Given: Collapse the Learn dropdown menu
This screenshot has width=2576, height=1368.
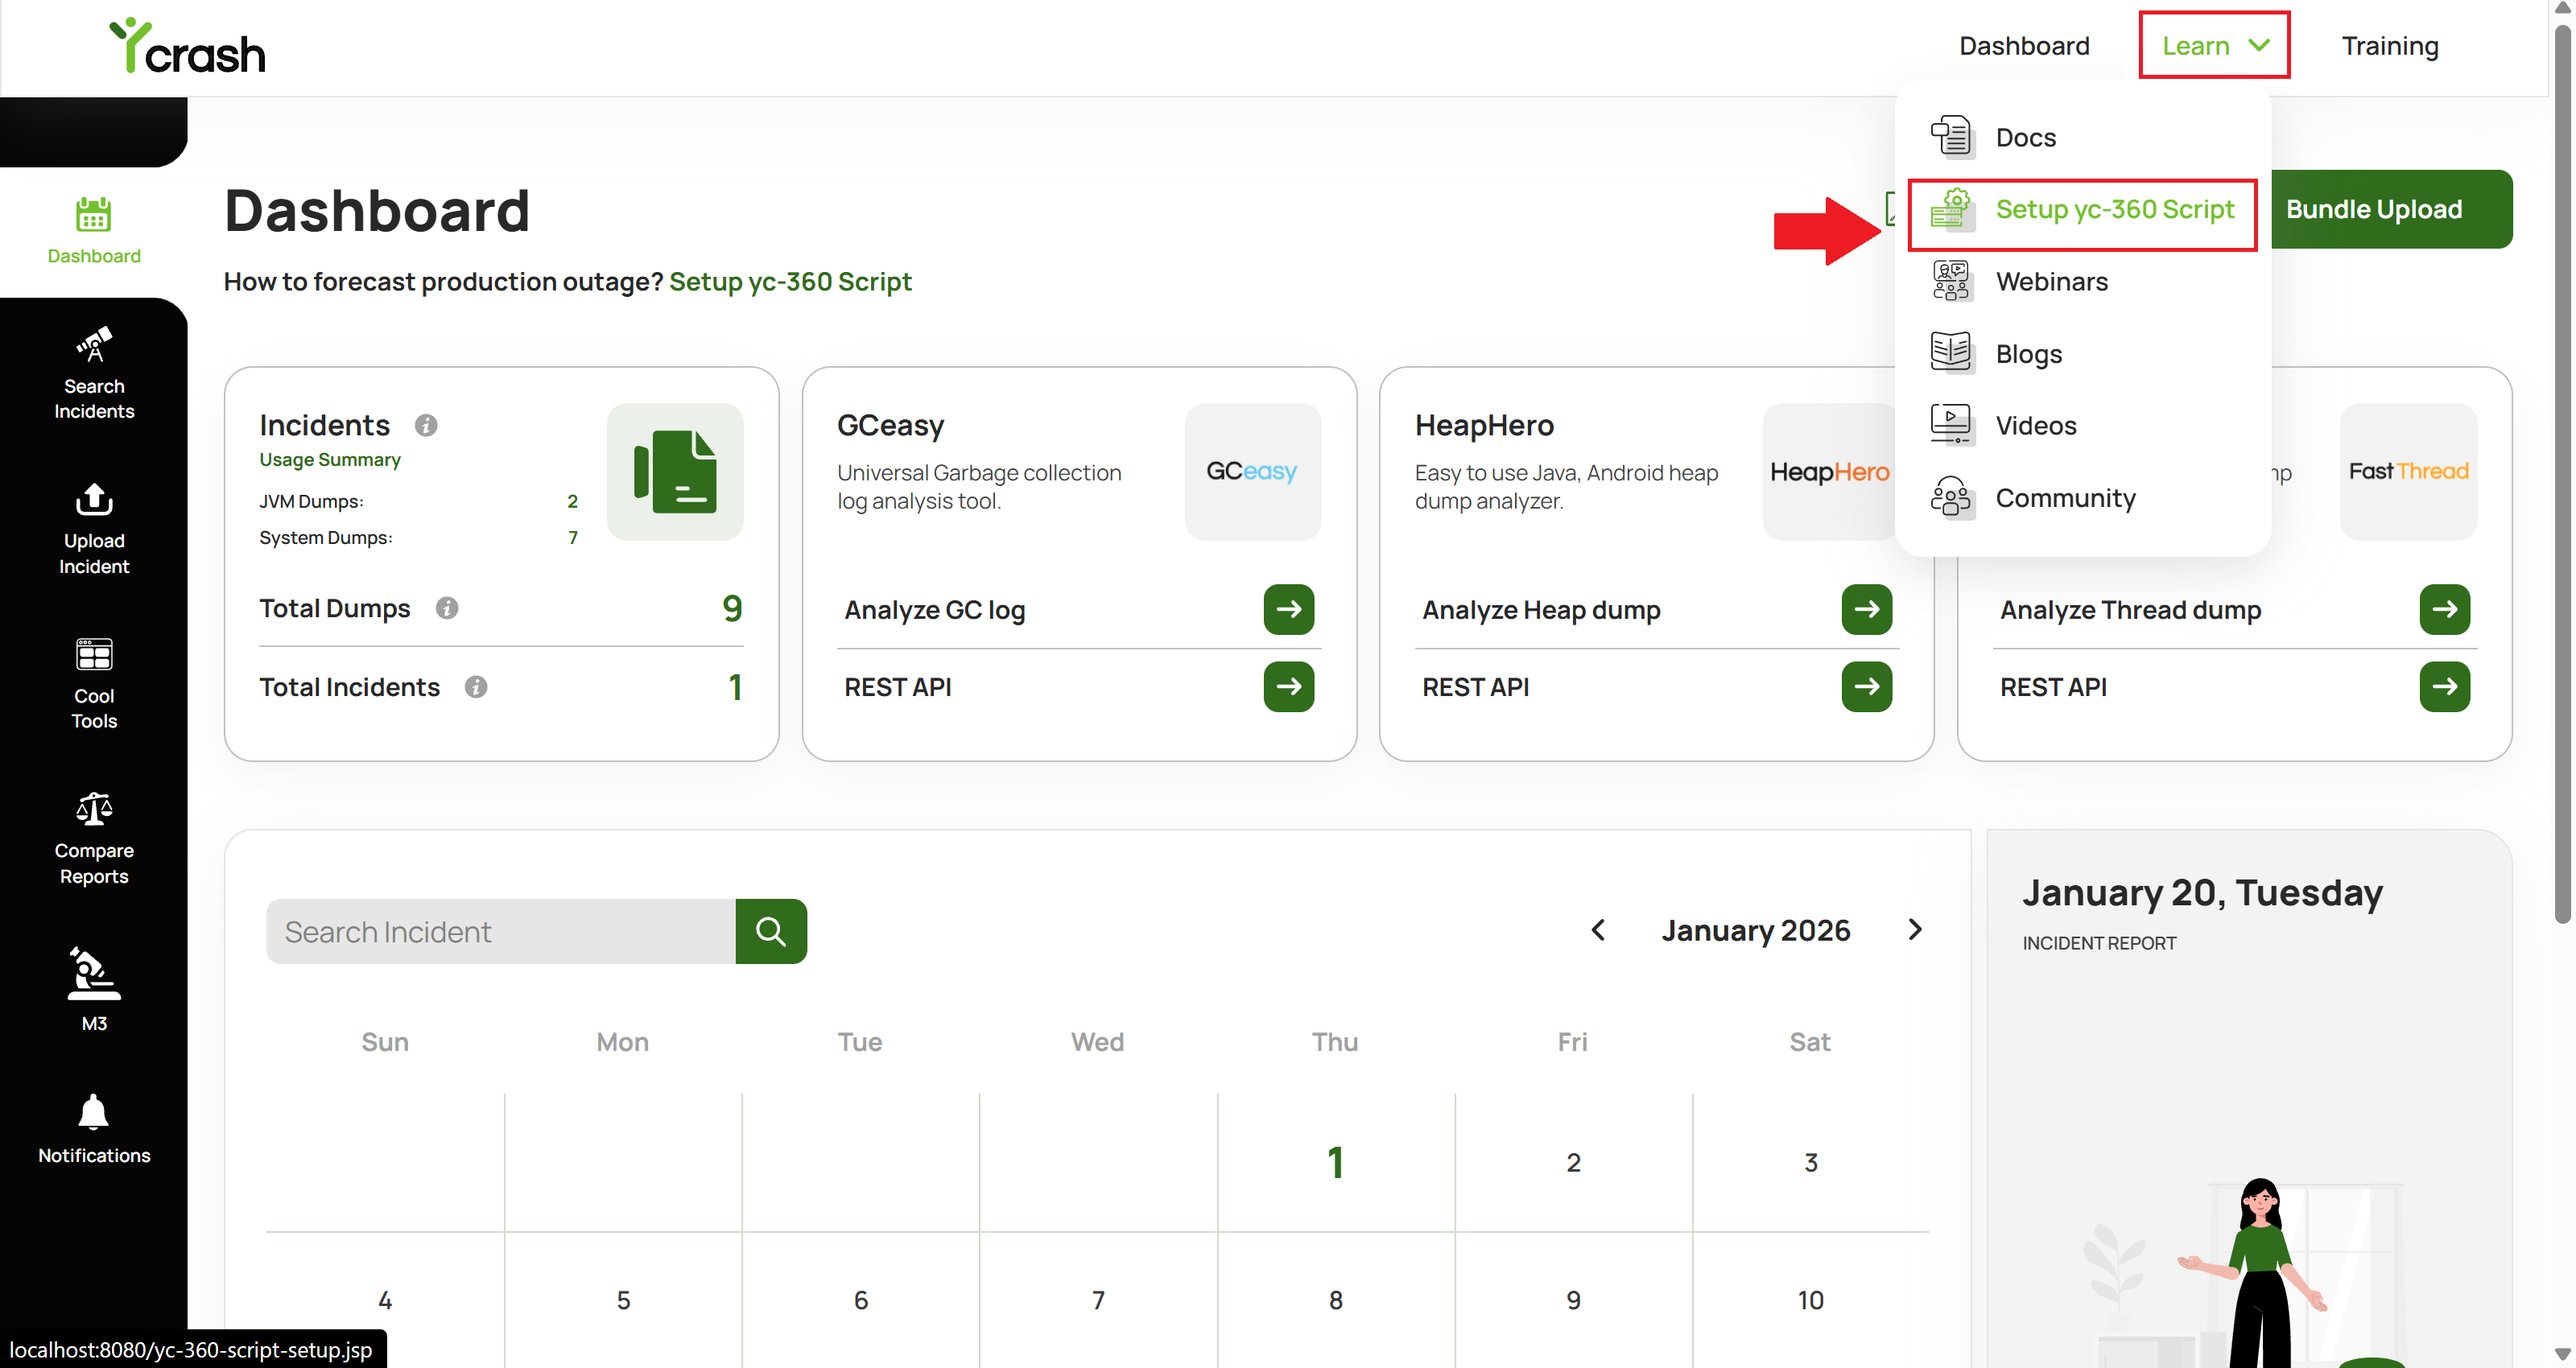Looking at the screenshot, I should pos(2214,45).
